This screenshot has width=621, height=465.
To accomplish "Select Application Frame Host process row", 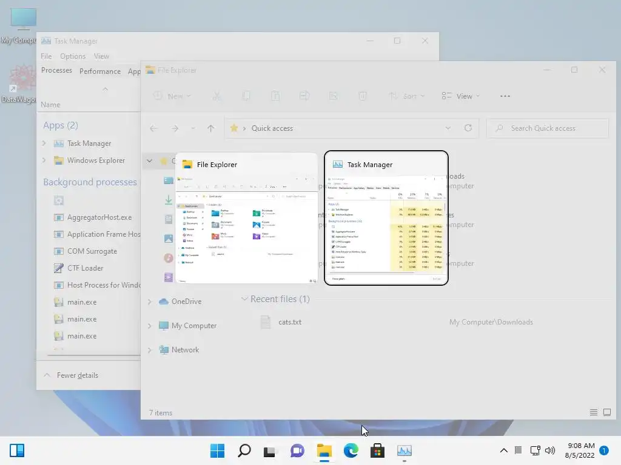I will click(x=97, y=234).
